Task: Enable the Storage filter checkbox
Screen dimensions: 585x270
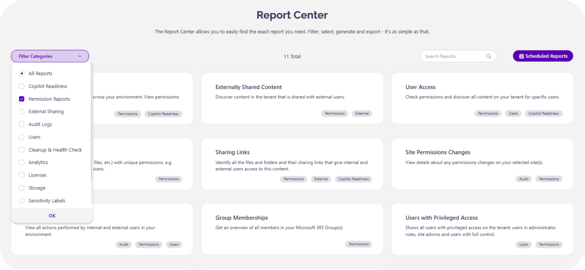Action: pyautogui.click(x=21, y=188)
